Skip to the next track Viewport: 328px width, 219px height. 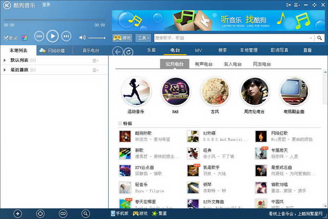click(66, 36)
